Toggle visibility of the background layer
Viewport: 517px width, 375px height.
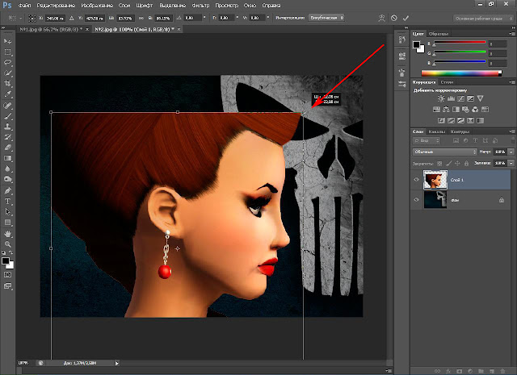point(416,199)
